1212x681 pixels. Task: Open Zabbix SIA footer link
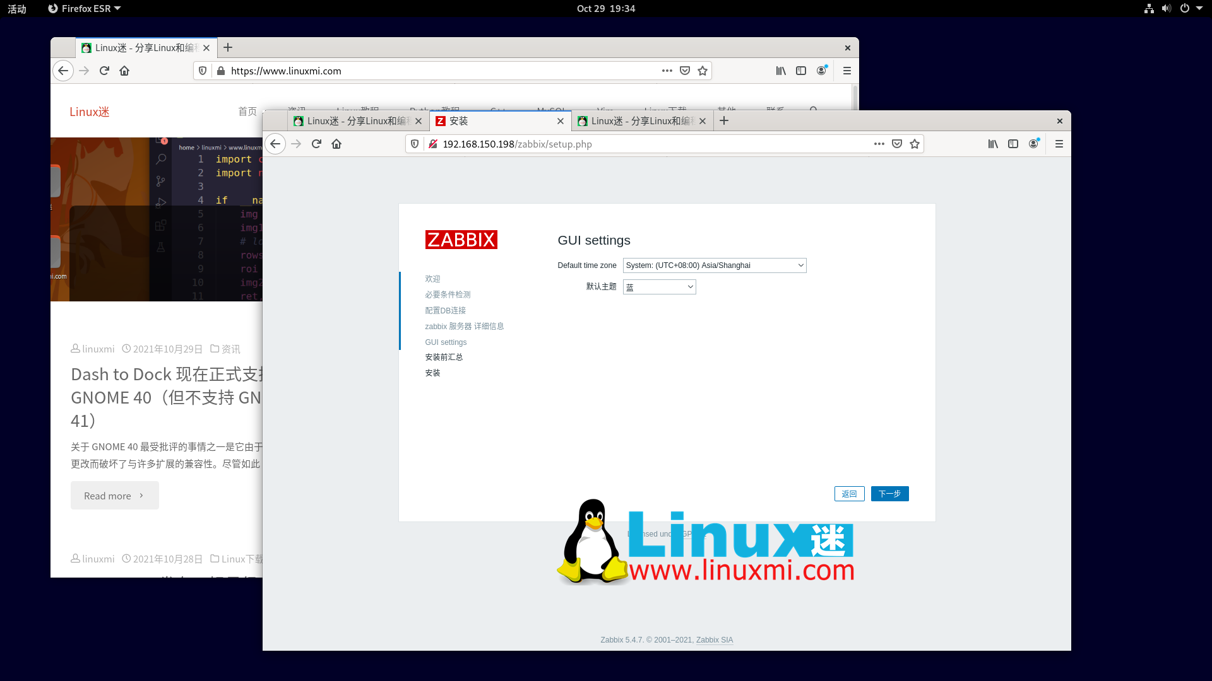click(715, 640)
